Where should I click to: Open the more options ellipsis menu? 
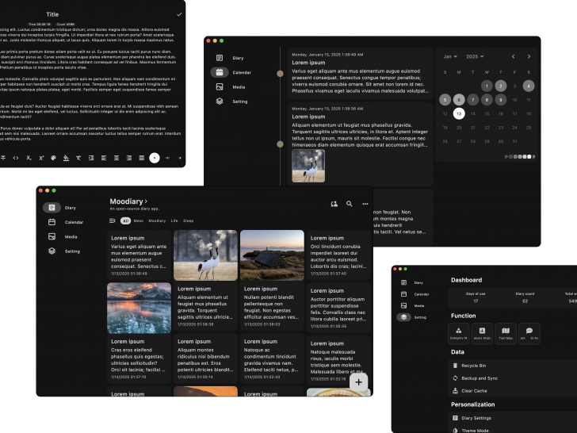tap(365, 204)
